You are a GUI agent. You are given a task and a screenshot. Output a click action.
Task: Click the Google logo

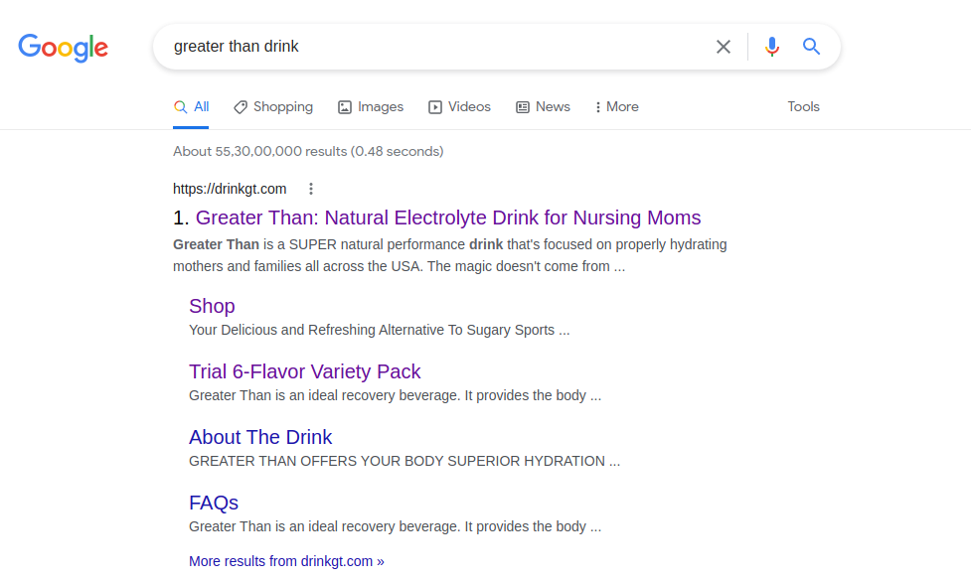click(64, 47)
